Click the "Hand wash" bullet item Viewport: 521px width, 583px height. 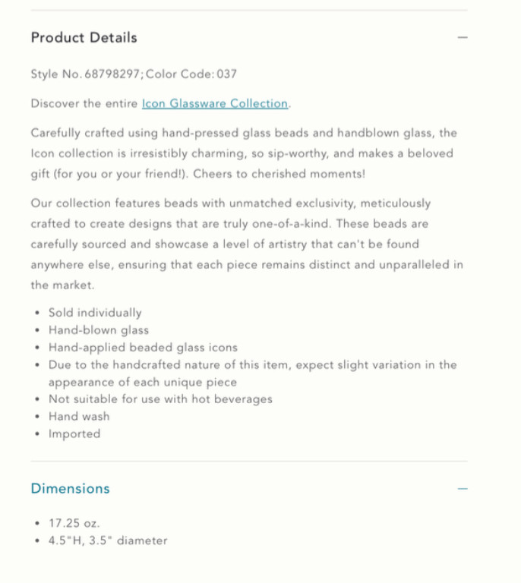[79, 417]
